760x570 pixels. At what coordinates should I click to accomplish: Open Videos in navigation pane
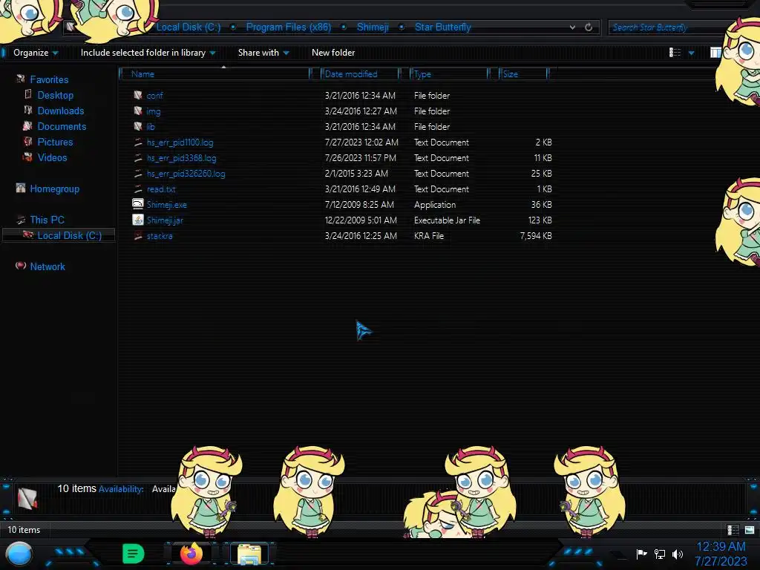click(53, 157)
